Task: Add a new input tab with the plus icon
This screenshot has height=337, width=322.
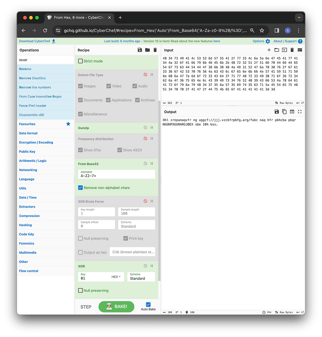Action: [x=269, y=50]
